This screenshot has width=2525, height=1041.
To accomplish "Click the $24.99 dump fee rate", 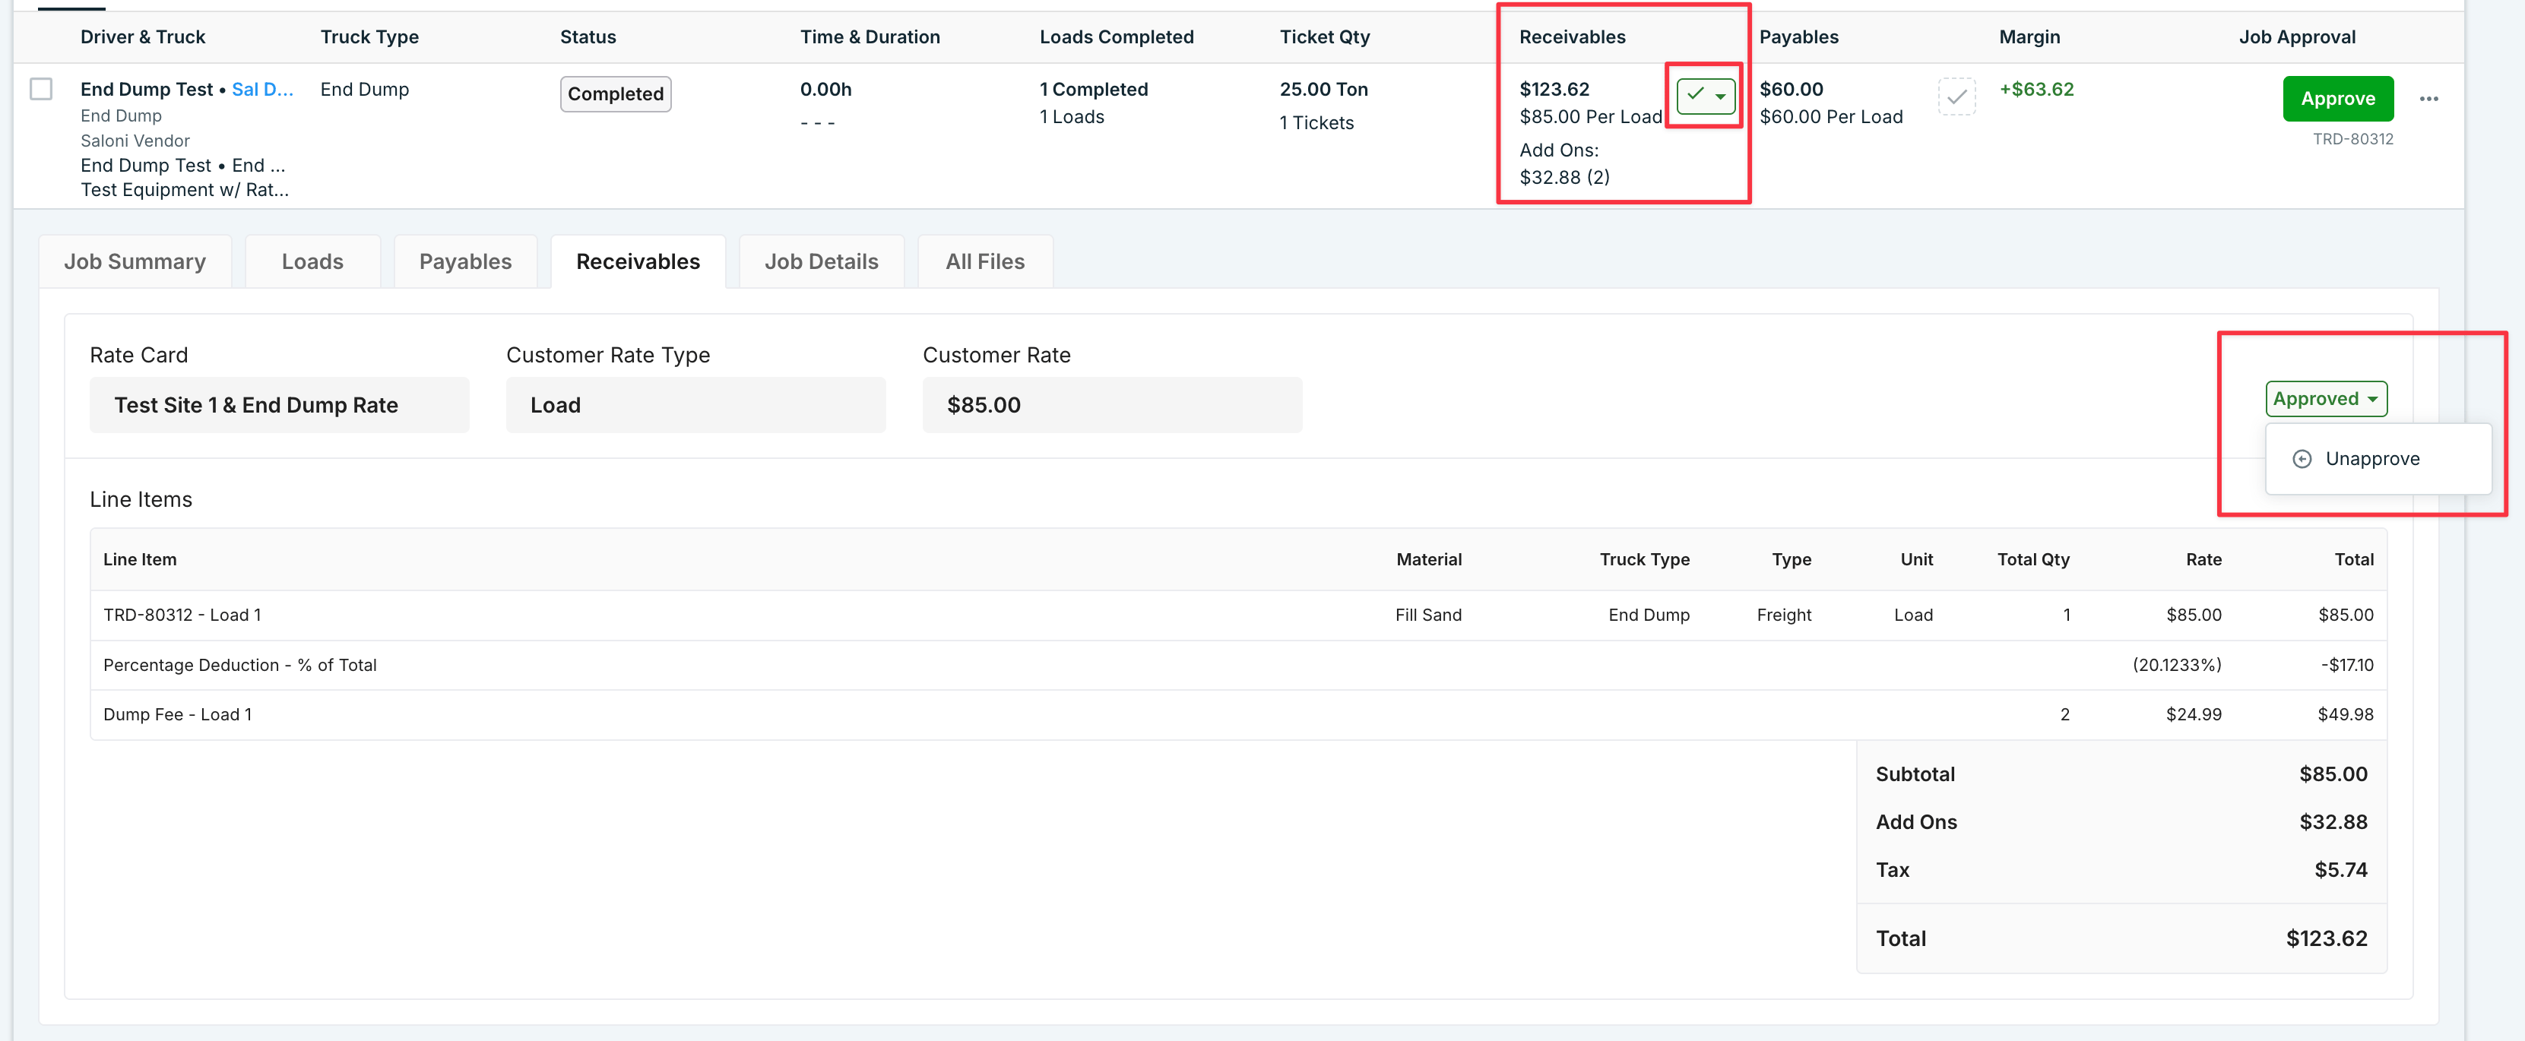I will pyautogui.click(x=2193, y=714).
